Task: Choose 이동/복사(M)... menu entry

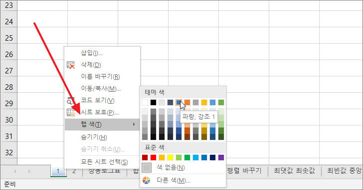Action: point(101,88)
